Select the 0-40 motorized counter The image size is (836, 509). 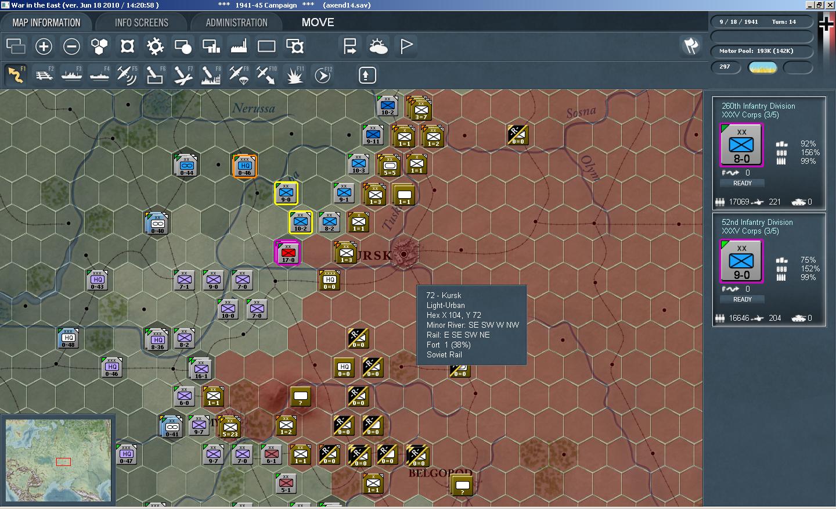pyautogui.click(x=157, y=224)
